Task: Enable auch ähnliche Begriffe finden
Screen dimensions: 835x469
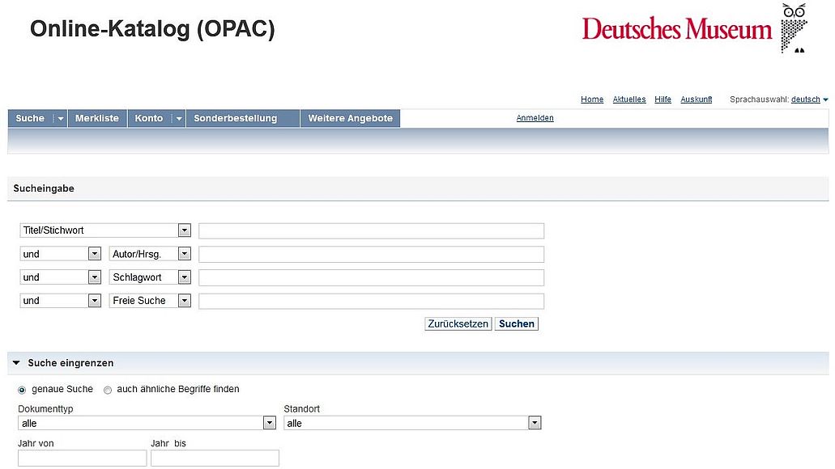Action: pos(107,390)
